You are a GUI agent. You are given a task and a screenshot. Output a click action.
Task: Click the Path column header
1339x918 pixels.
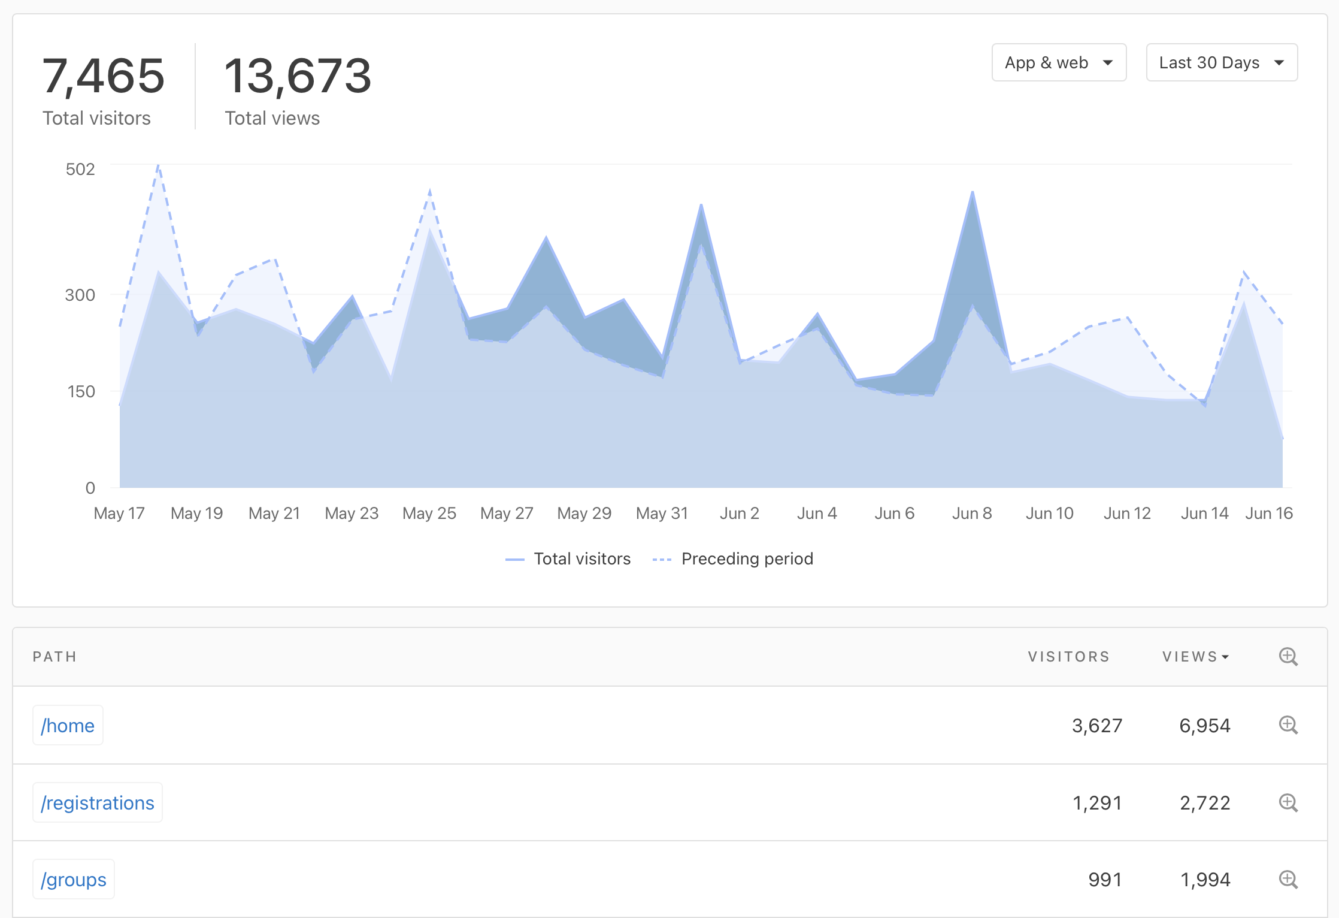54,657
